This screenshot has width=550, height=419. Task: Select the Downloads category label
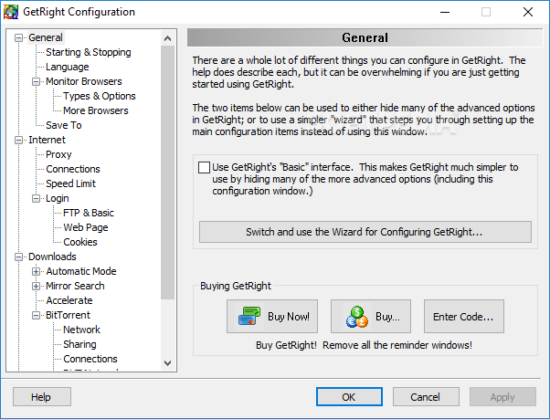[52, 257]
